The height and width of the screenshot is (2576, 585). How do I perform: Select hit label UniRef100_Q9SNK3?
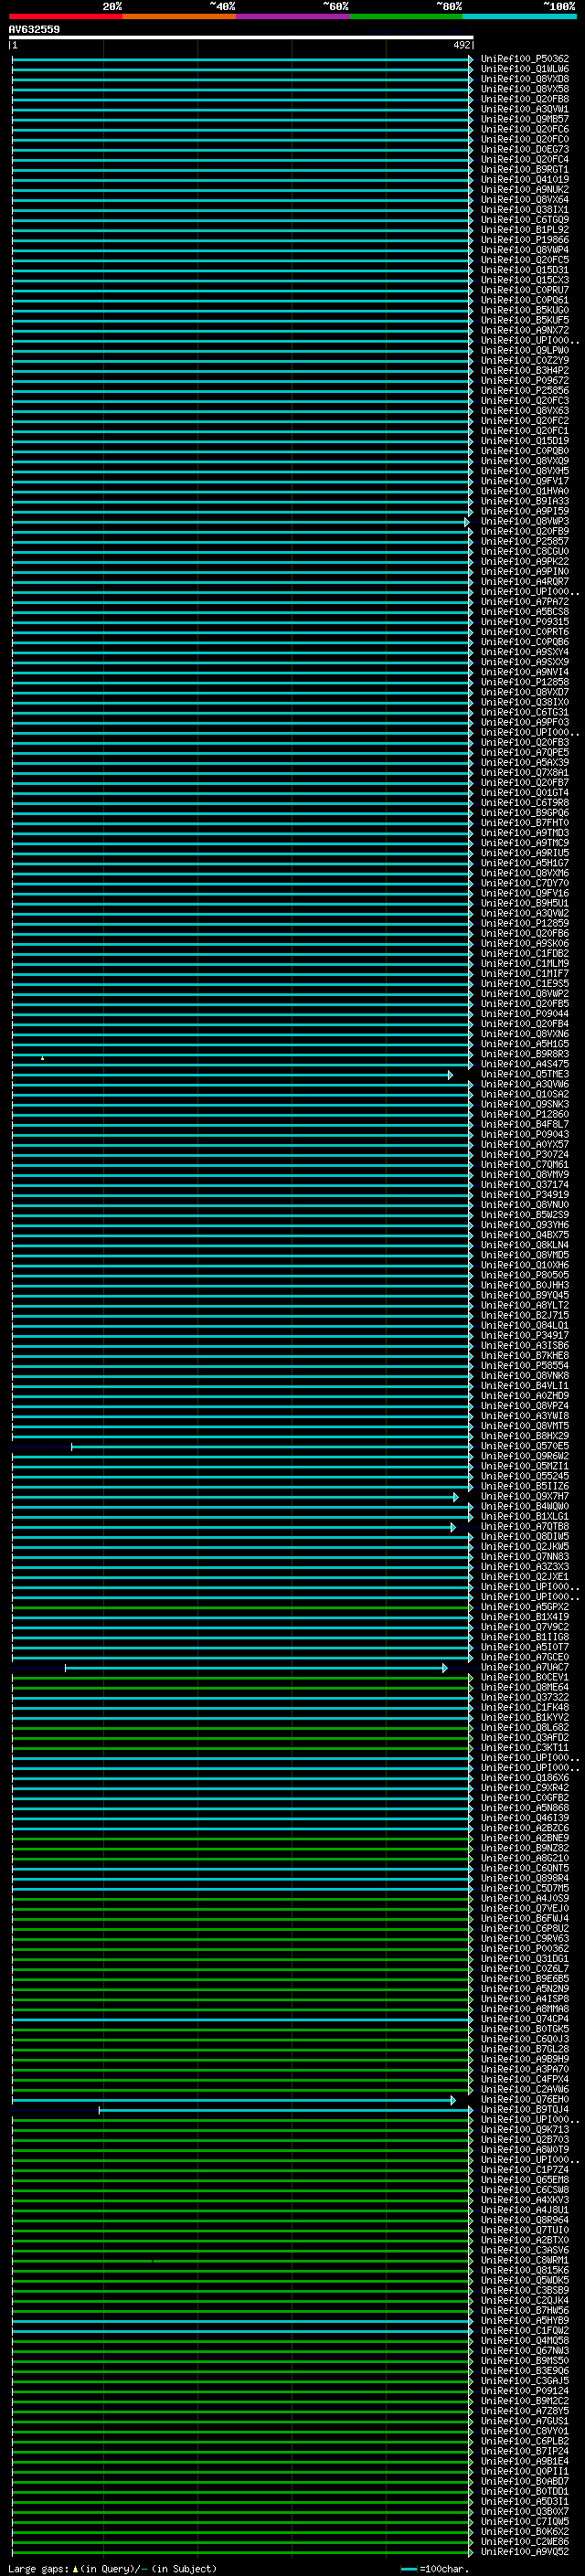point(525,1104)
